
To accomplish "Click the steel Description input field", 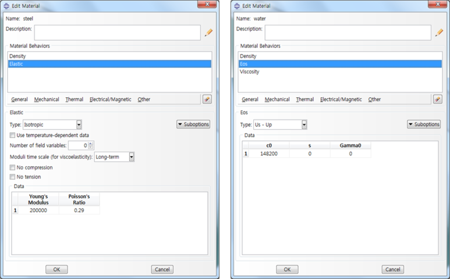I will [118, 33].
